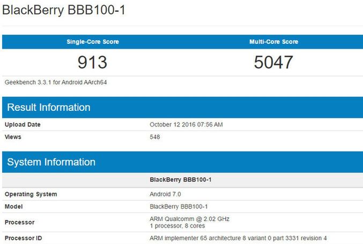Click the Upload Date label
The image size is (363, 244).
pos(23,125)
